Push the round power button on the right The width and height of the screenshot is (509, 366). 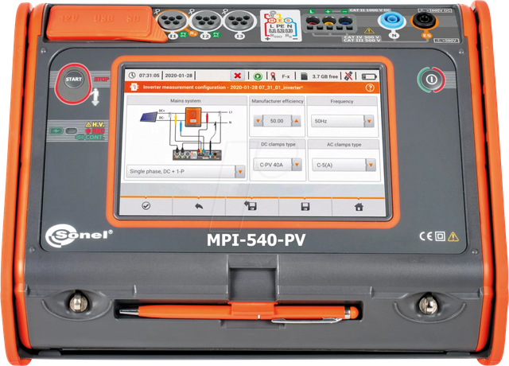click(x=431, y=80)
